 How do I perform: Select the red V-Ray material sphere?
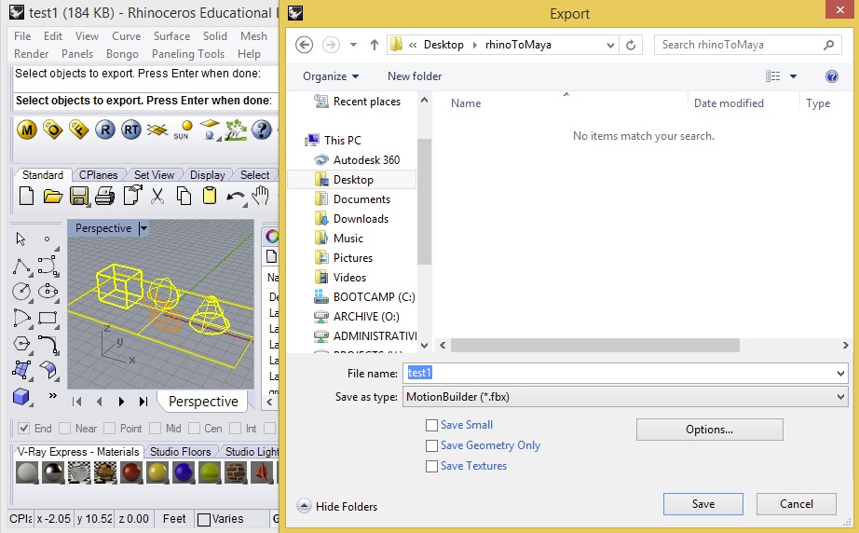131,472
